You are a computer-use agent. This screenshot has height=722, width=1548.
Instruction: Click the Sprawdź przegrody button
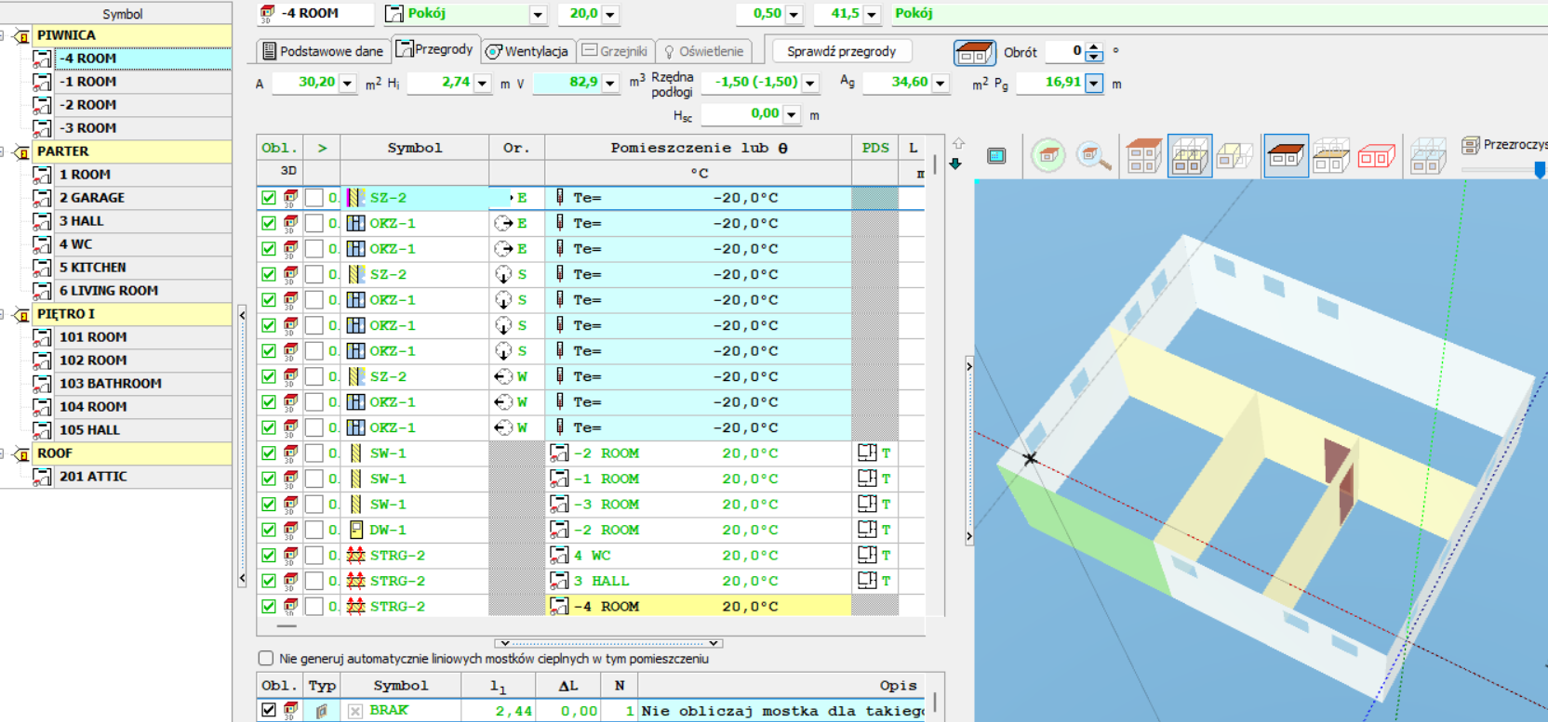pos(841,51)
